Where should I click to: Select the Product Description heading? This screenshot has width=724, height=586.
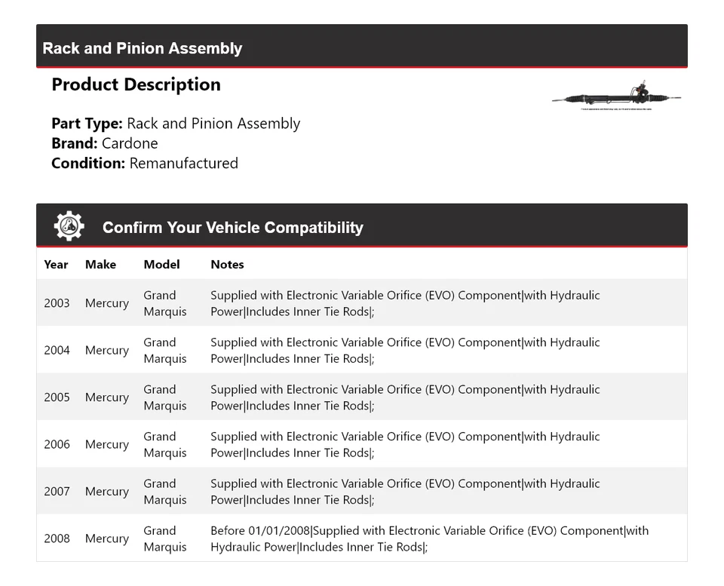click(x=136, y=84)
